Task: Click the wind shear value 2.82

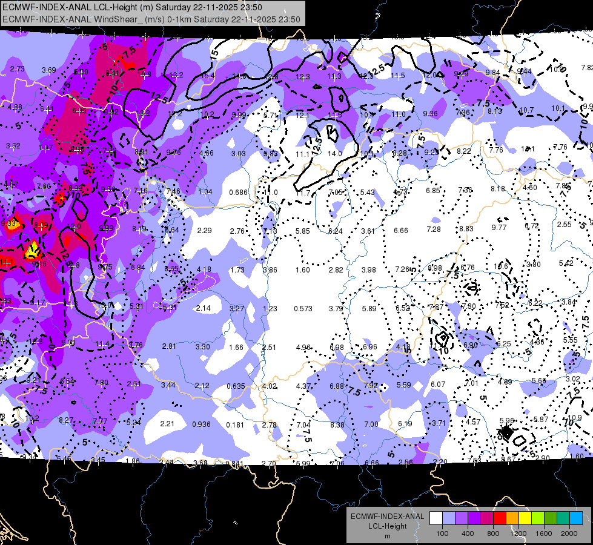Action: tap(336, 269)
